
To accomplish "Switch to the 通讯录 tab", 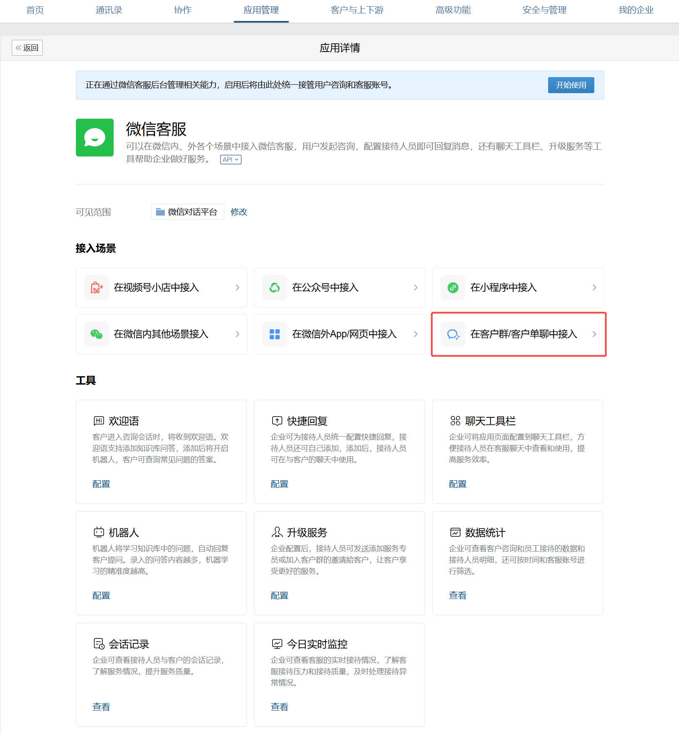I will click(109, 10).
